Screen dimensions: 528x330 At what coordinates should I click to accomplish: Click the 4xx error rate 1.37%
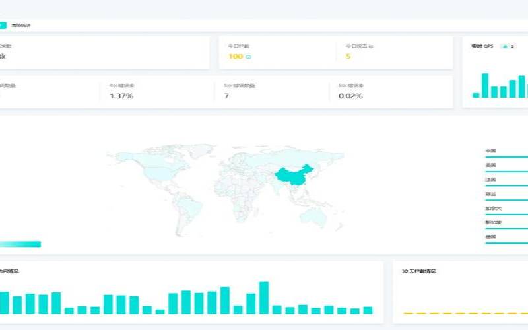pyautogui.click(x=121, y=96)
